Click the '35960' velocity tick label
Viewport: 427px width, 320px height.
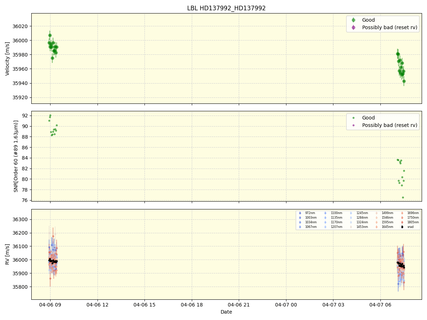click(21, 69)
